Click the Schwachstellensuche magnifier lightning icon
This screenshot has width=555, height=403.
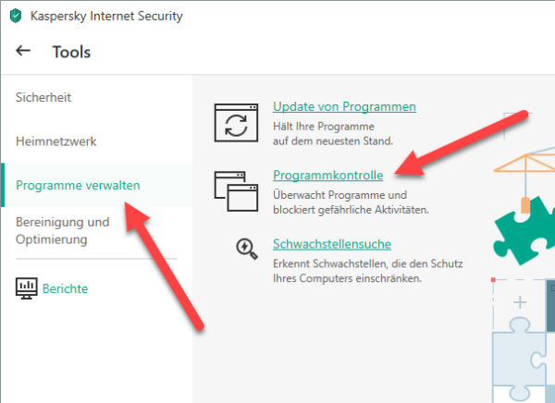coord(247,249)
